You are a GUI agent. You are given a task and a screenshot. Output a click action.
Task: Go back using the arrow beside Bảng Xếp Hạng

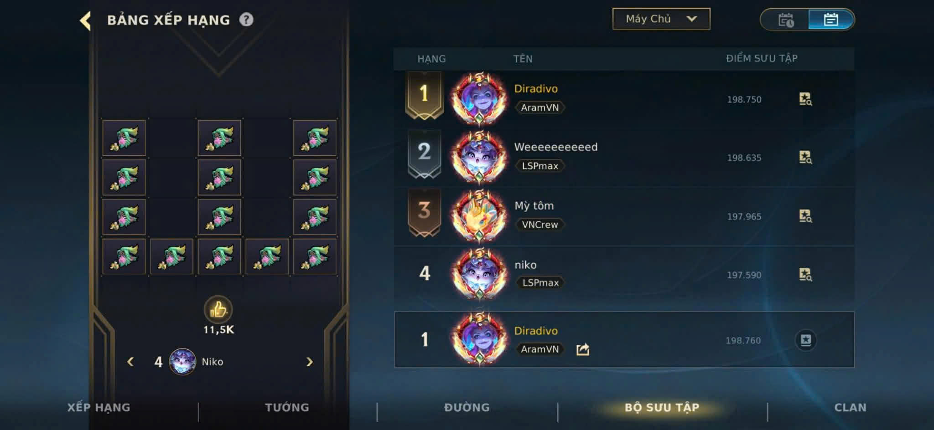pyautogui.click(x=85, y=20)
